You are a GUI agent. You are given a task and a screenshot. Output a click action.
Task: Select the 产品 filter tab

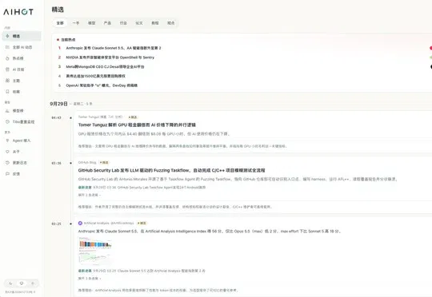107,23
